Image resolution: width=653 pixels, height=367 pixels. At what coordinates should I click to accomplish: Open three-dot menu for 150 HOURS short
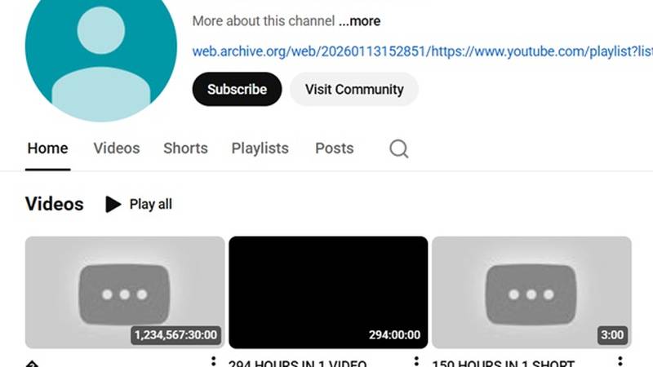[620, 361]
